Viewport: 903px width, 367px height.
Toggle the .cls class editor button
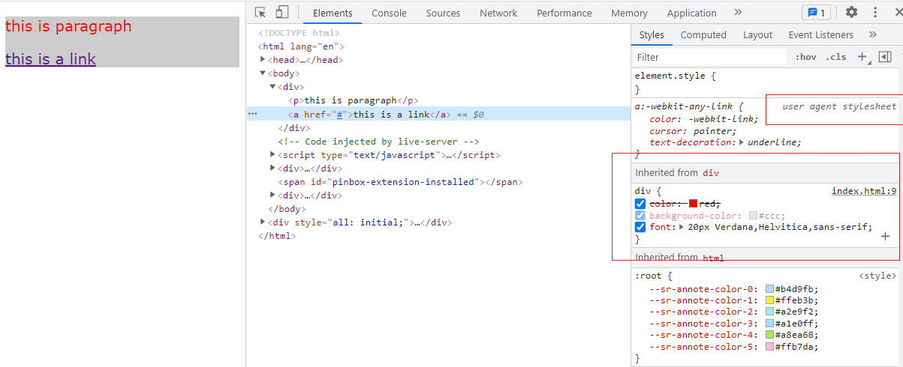click(835, 57)
